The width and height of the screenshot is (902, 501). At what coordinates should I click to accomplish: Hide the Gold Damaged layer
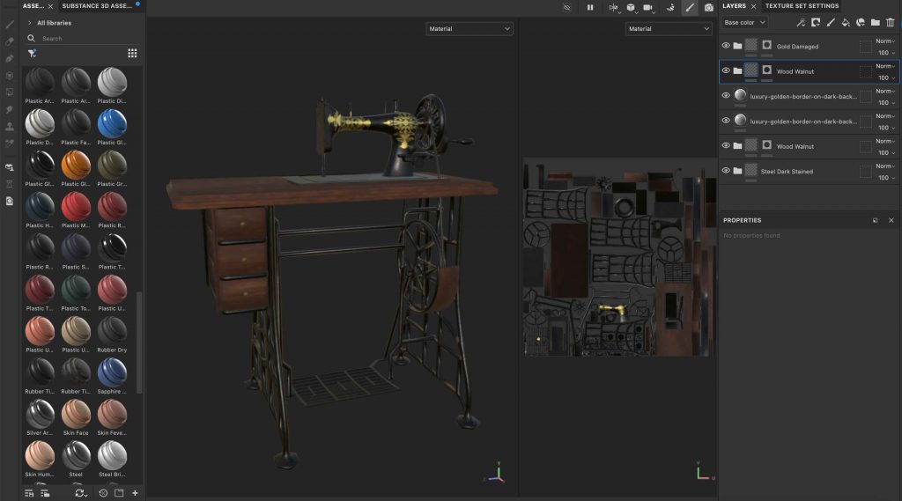tap(726, 46)
